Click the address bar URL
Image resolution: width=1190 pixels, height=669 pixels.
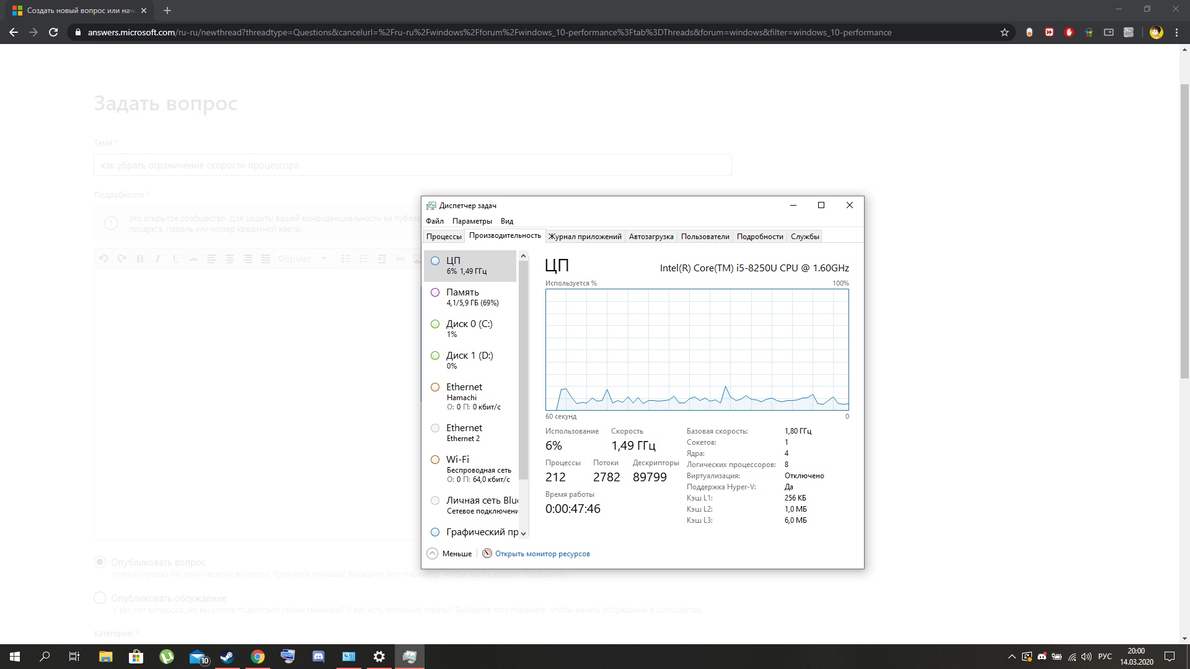coord(490,32)
